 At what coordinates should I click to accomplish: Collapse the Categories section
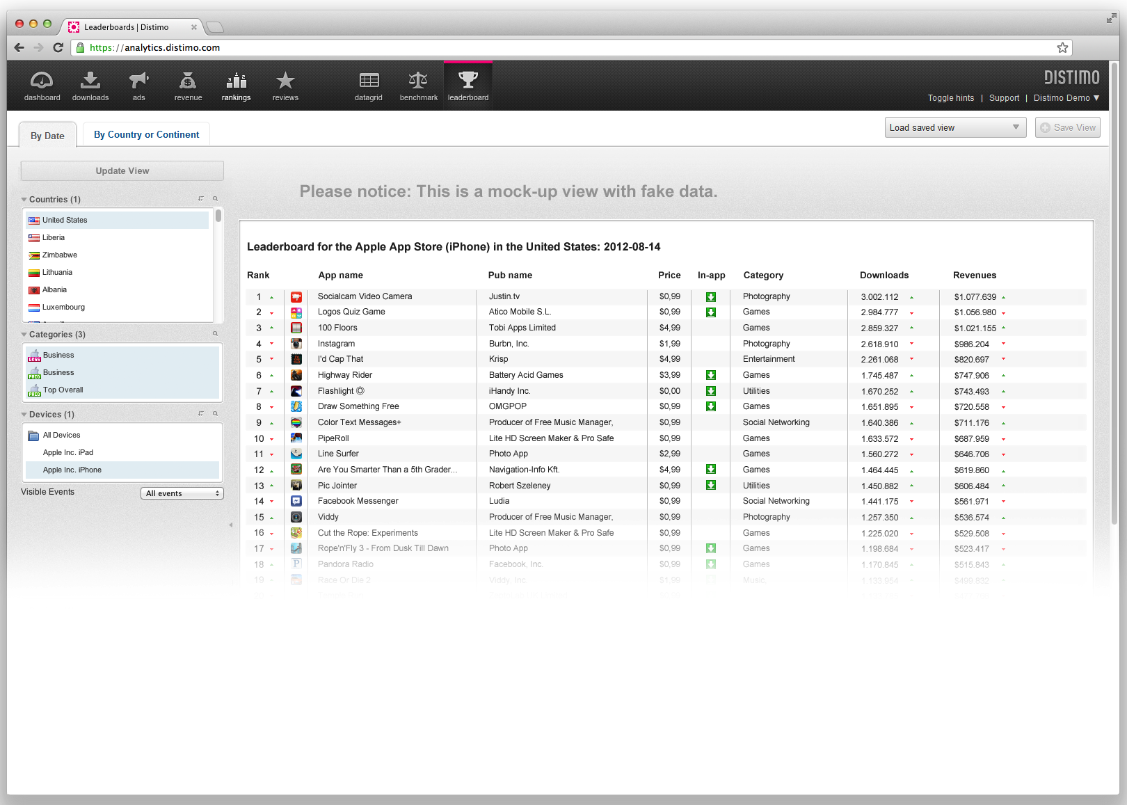(24, 335)
